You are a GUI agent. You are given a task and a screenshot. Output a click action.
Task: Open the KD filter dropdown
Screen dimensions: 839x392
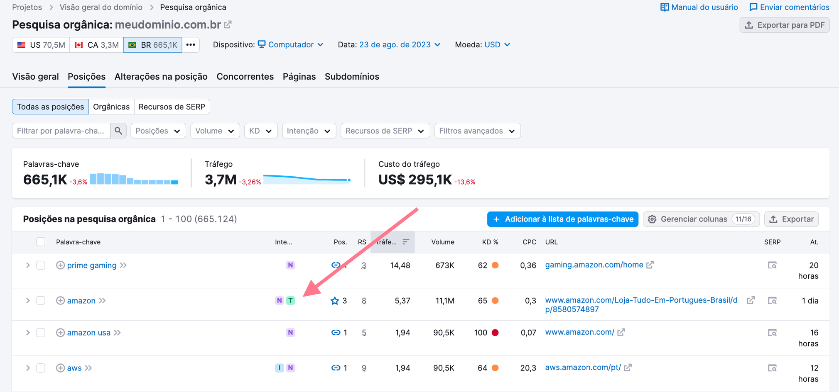pyautogui.click(x=261, y=131)
